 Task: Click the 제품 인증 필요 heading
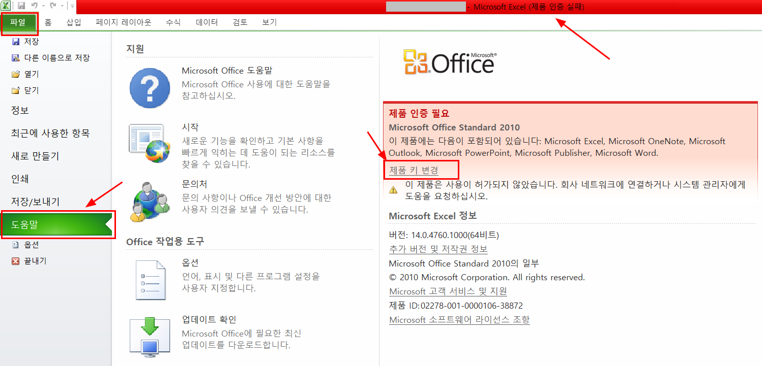click(419, 113)
